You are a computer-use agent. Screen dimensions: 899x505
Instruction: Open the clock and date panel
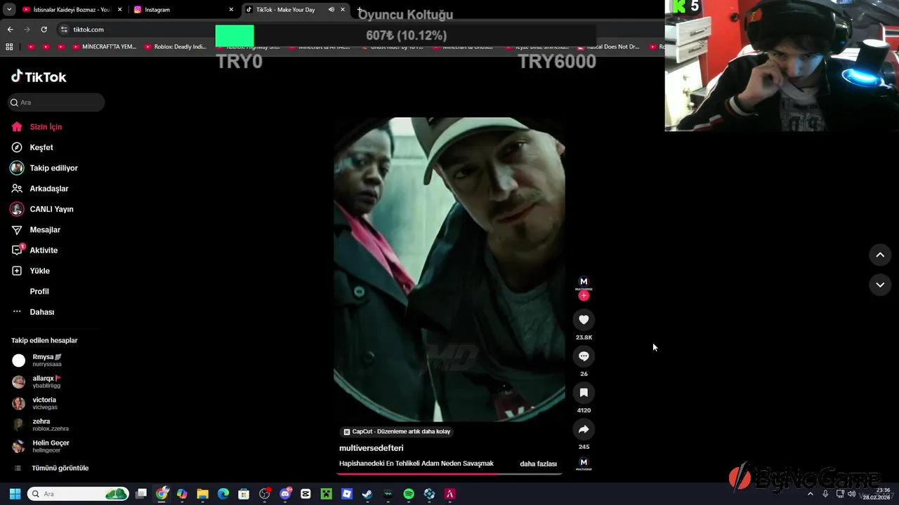pyautogui.click(x=877, y=494)
